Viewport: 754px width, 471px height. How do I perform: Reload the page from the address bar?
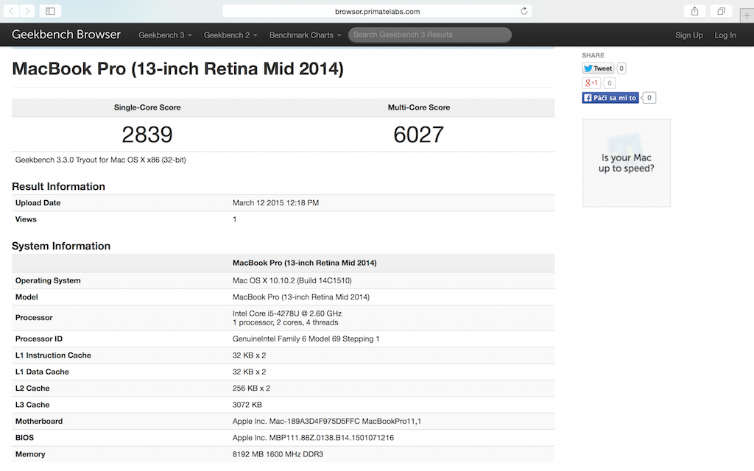coord(524,11)
